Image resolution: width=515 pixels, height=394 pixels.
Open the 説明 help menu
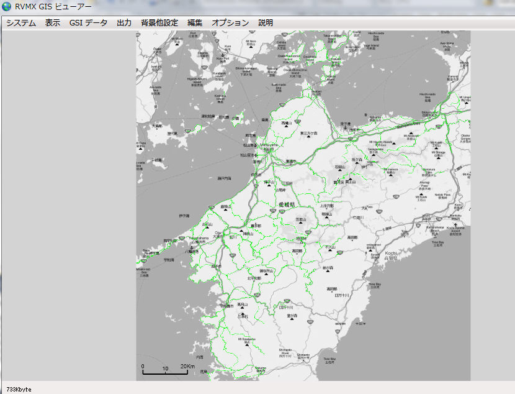tap(266, 22)
